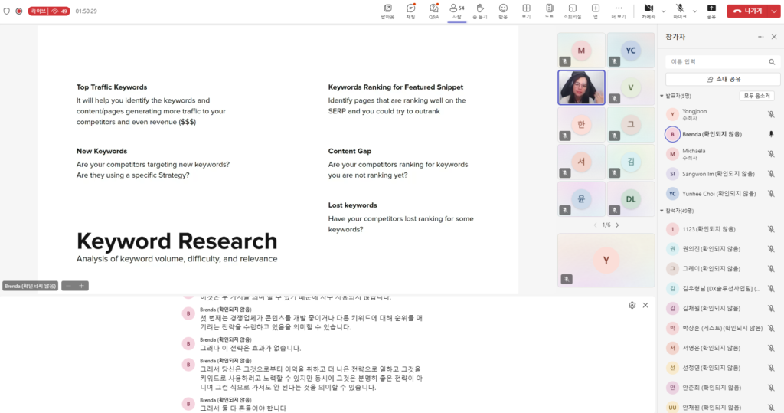Go to previous participant gallery page

coord(595,225)
